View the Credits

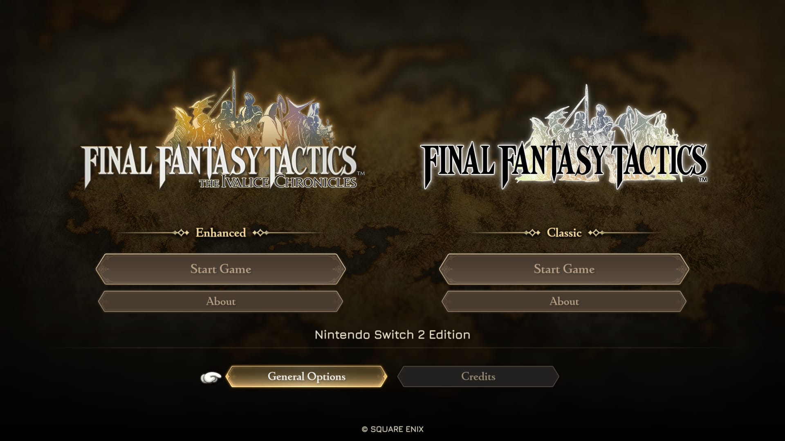[x=478, y=376]
